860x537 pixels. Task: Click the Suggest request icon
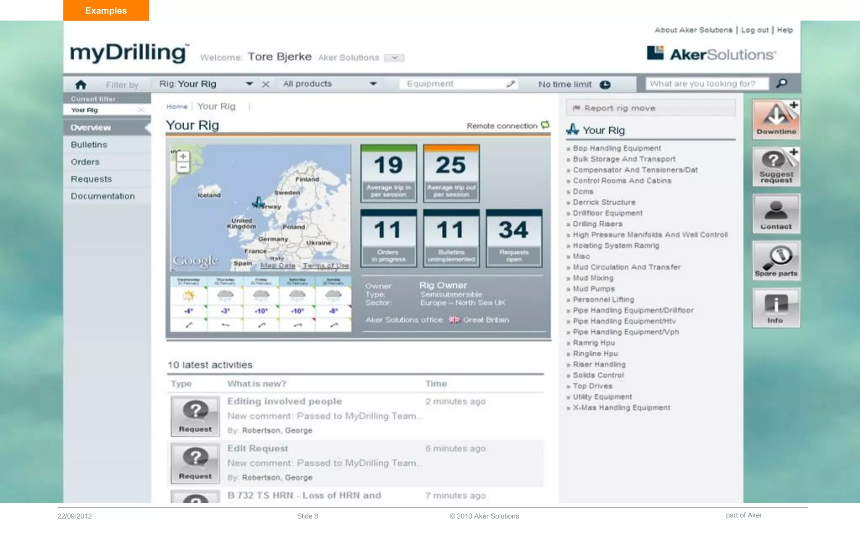(776, 167)
